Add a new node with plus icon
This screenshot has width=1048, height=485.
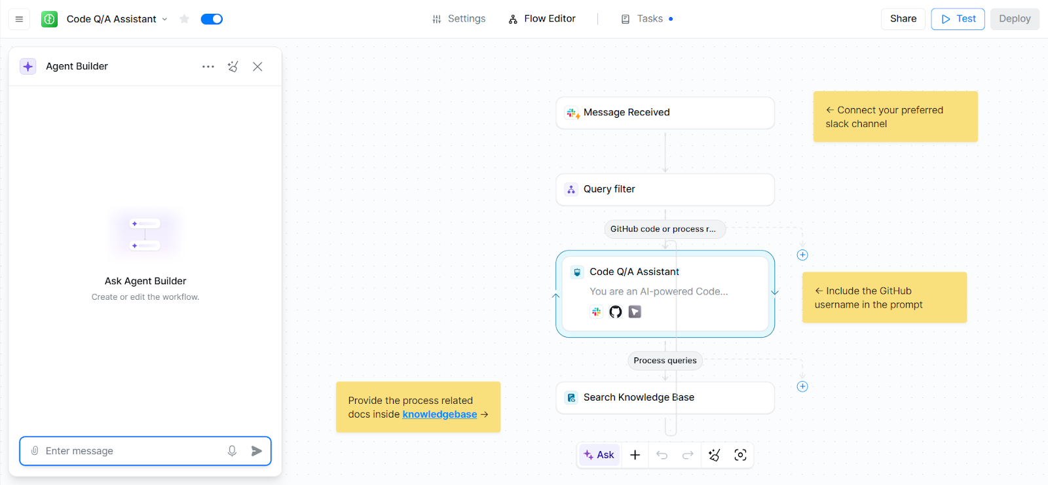tap(635, 455)
